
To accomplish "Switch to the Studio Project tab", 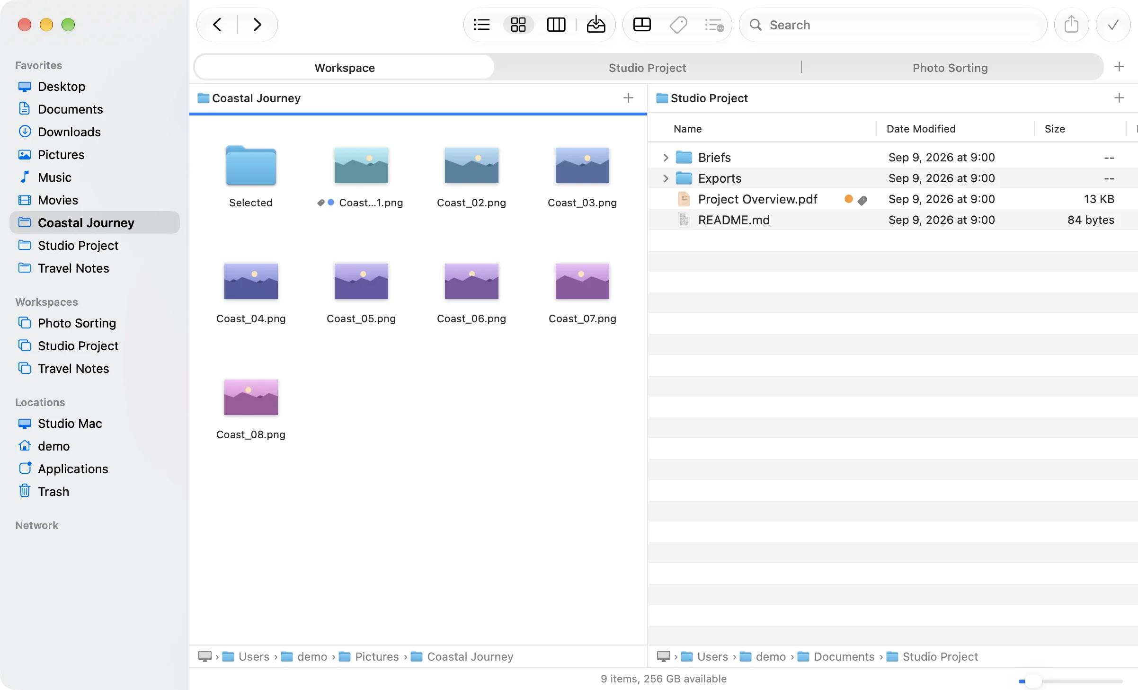I will (647, 68).
